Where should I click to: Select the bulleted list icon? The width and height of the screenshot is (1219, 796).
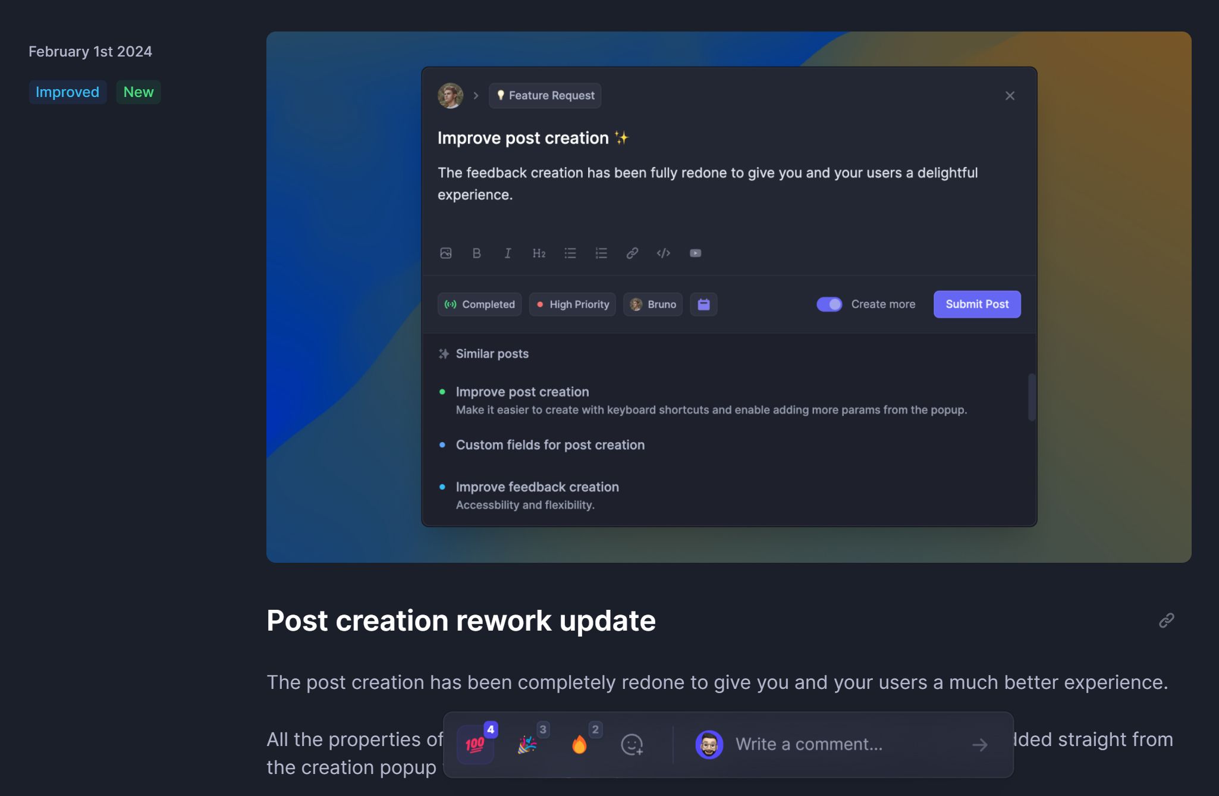coord(570,252)
